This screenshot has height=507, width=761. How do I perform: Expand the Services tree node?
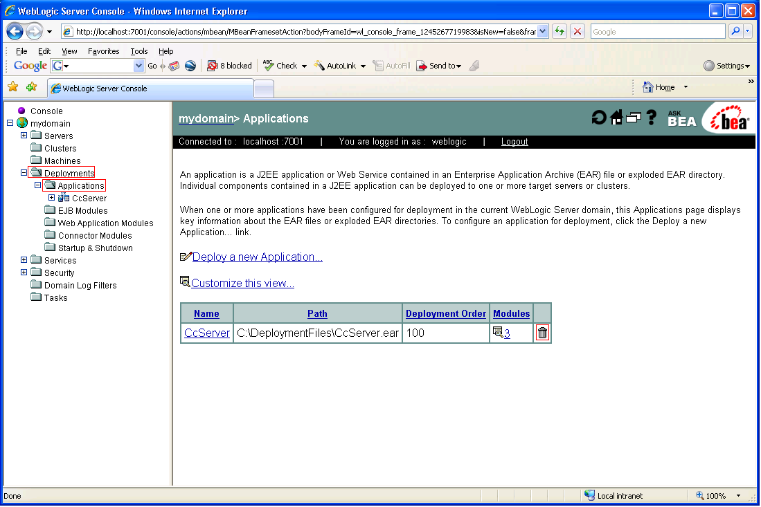24,260
